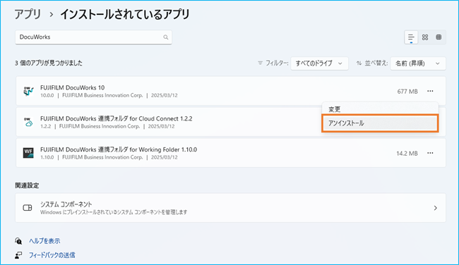Click the sort arrows icon next to 並べ替え
The image size is (459, 265).
pos(359,63)
